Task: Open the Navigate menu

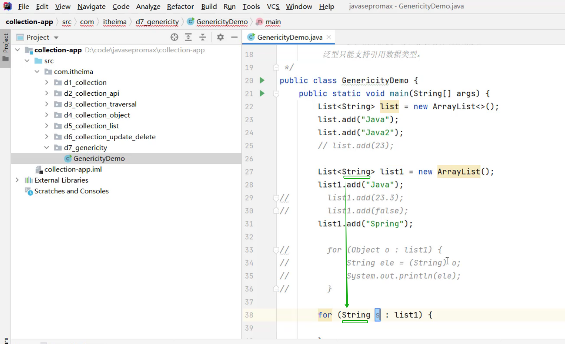Action: point(92,7)
